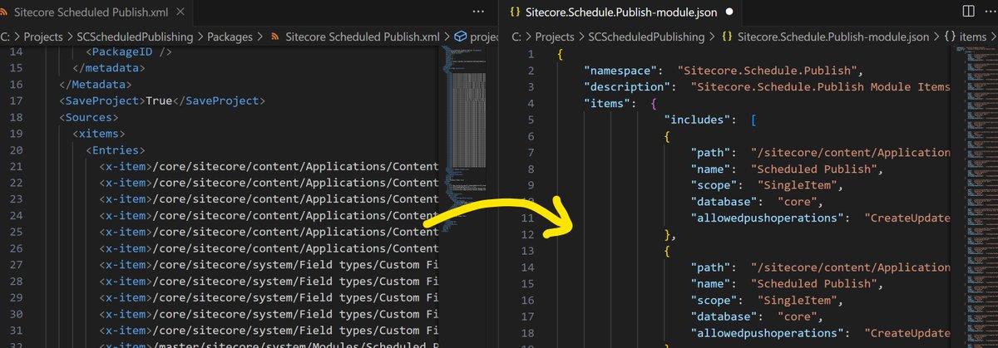
Task: Open more actions menu in left editor group
Action: [477, 12]
